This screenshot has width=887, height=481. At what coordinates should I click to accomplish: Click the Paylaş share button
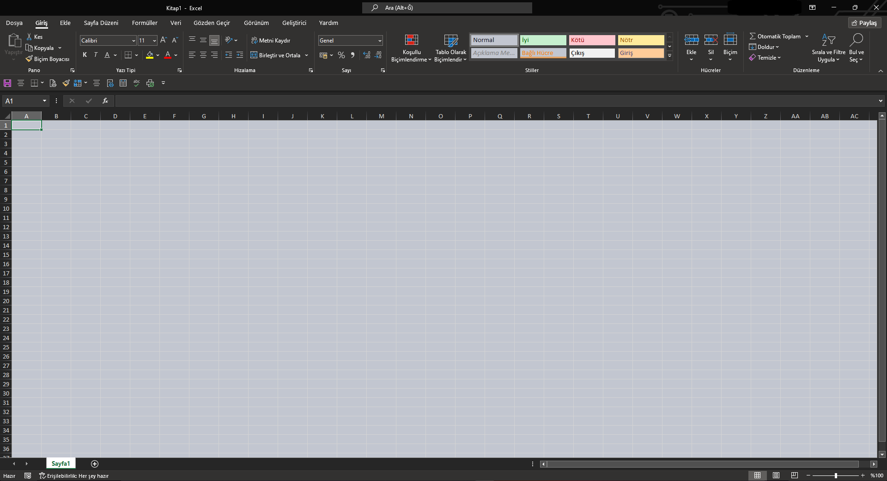coord(864,23)
